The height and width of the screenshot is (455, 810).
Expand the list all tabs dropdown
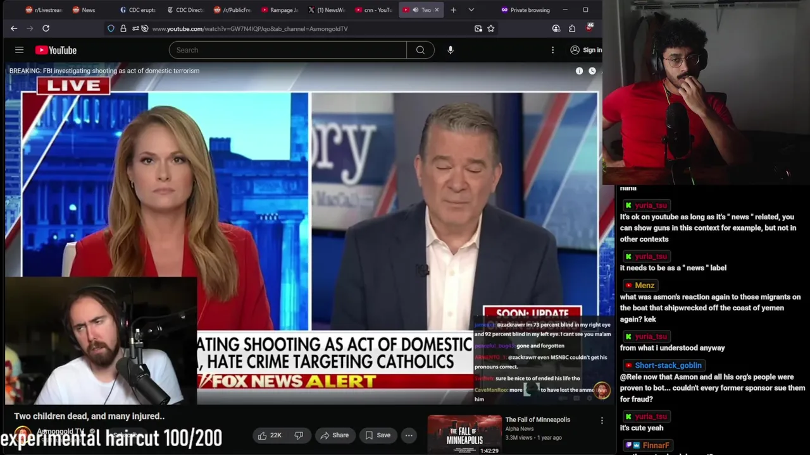tap(471, 10)
